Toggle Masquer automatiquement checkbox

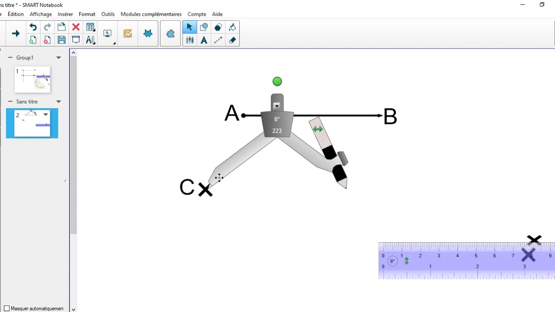click(x=7, y=309)
